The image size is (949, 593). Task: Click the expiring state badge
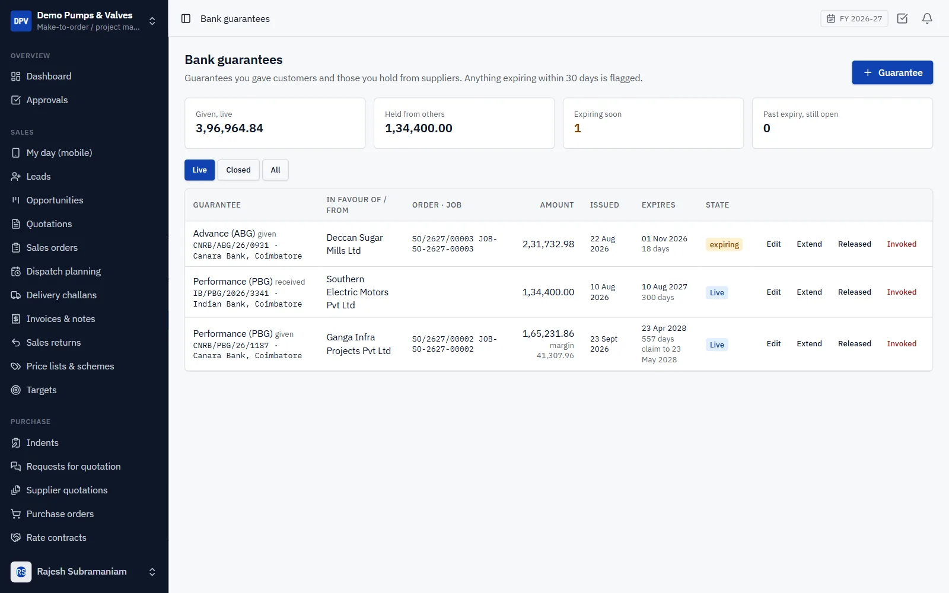(724, 244)
